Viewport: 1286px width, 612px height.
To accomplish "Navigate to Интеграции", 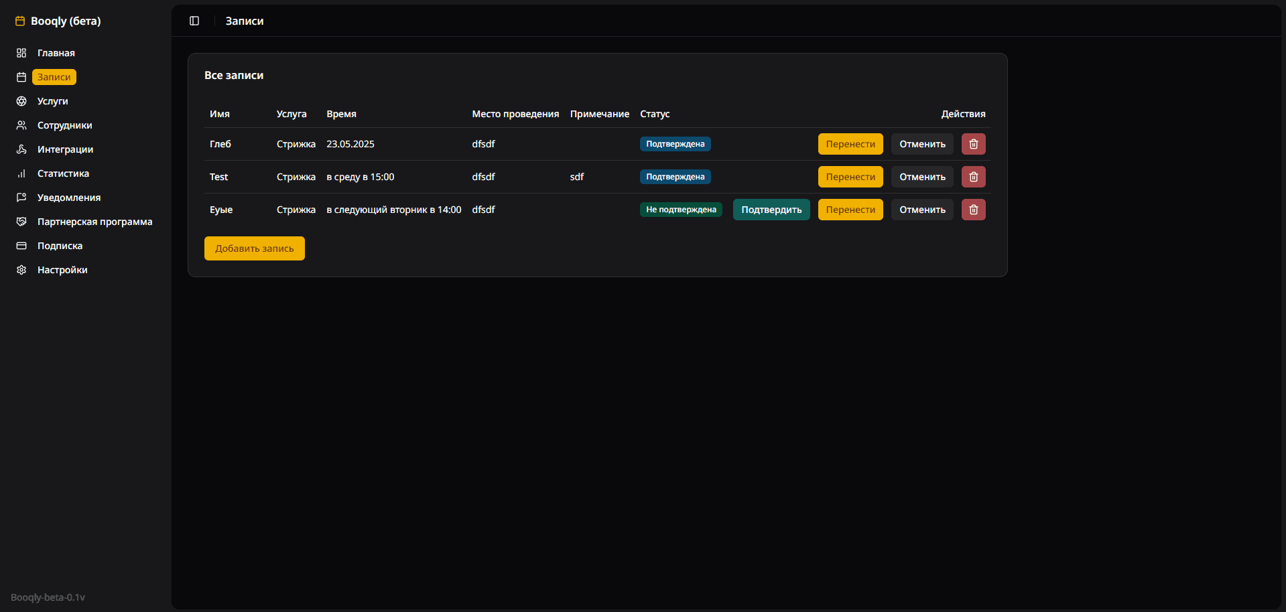I will pyautogui.click(x=66, y=149).
